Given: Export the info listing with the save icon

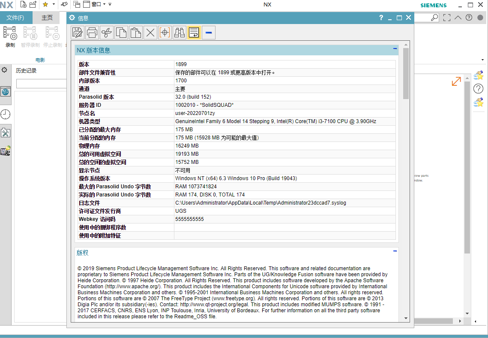Looking at the screenshot, I should click(78, 32).
